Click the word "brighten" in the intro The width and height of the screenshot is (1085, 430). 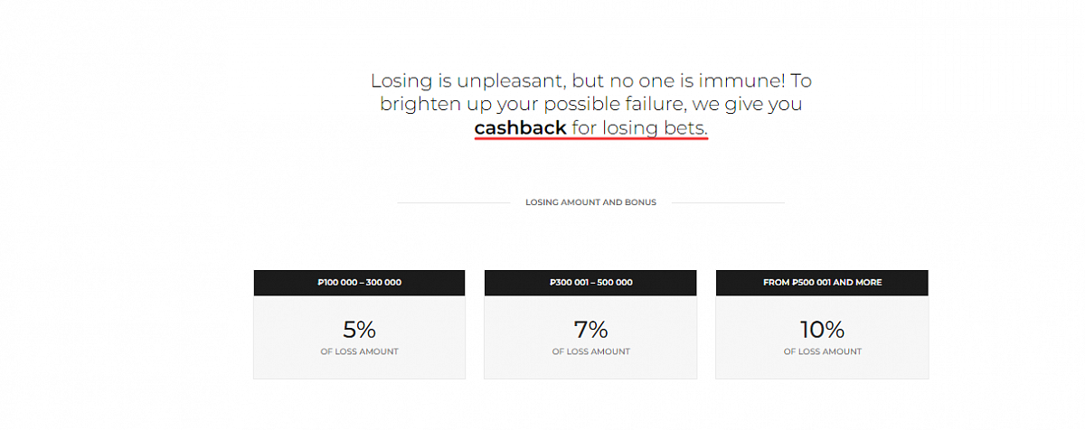pos(419,105)
